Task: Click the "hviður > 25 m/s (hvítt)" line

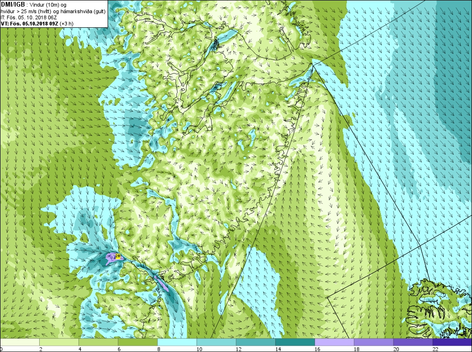Action: pos(26,11)
